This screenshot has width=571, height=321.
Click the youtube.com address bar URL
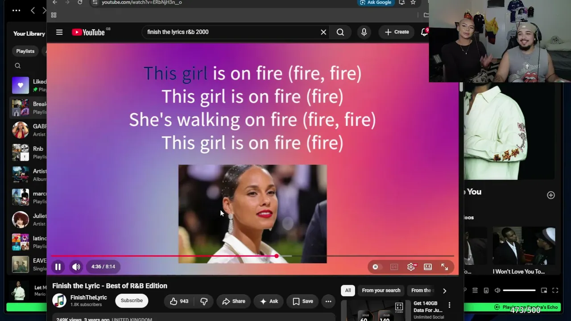pyautogui.click(x=141, y=2)
